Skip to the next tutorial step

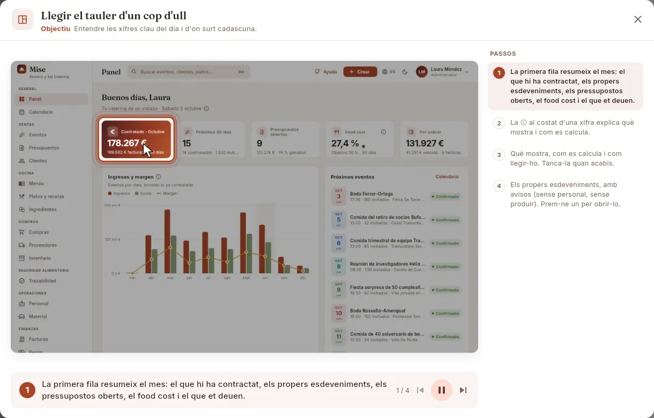coord(463,390)
